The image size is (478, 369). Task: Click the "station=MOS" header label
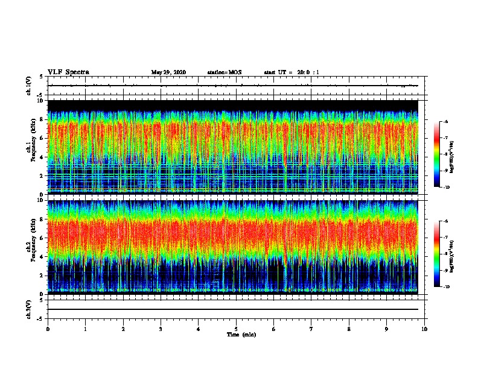225,72
